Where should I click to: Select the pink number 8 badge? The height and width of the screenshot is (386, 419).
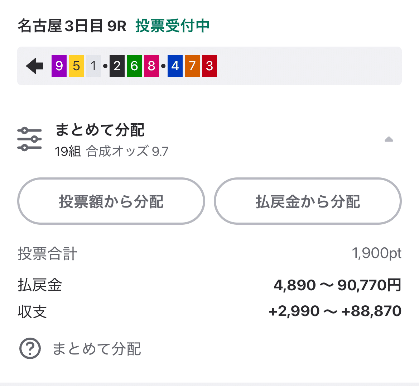click(x=151, y=66)
